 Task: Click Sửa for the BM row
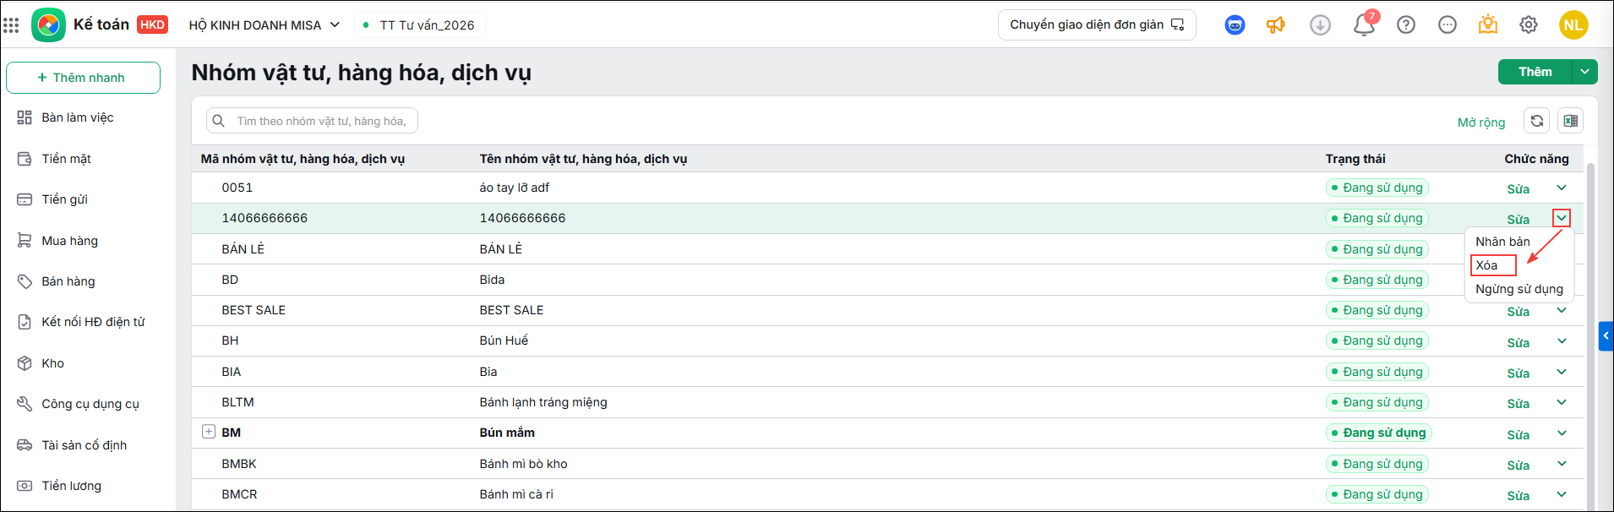point(1518,435)
